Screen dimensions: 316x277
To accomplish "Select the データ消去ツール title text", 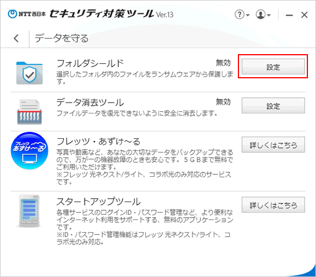I will click(90, 103).
